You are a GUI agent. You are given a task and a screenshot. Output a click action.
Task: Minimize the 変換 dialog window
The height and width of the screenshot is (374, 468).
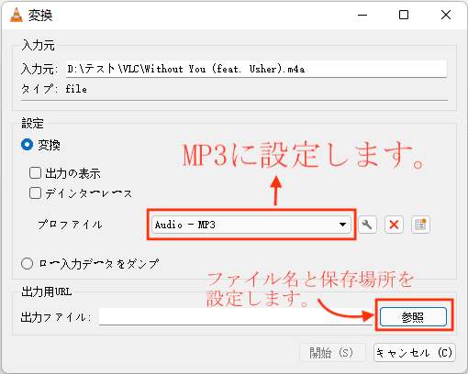[362, 15]
